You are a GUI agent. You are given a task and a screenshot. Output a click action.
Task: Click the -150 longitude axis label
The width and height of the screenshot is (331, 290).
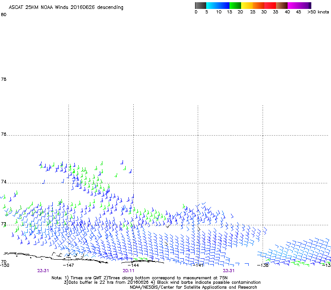[4, 265]
